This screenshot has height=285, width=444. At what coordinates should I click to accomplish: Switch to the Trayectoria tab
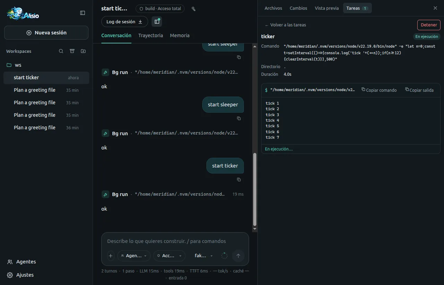click(151, 35)
